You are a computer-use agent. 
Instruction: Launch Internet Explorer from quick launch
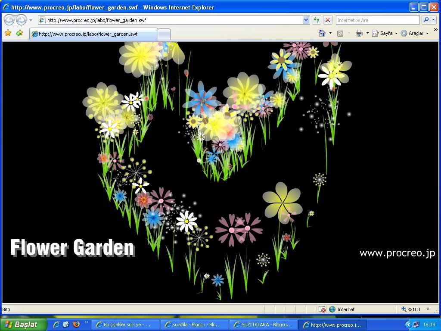click(x=56, y=324)
